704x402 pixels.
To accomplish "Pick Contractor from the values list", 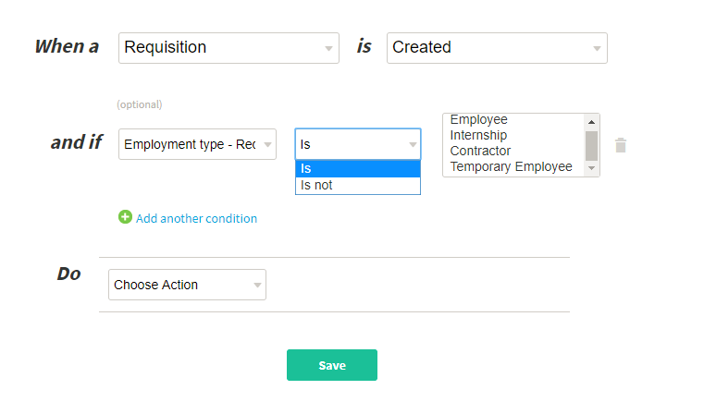I will 480,151.
